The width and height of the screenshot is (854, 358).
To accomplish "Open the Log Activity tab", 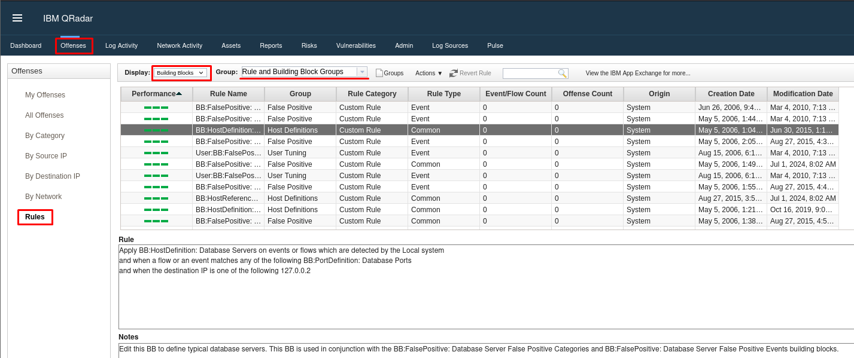I will 121,45.
